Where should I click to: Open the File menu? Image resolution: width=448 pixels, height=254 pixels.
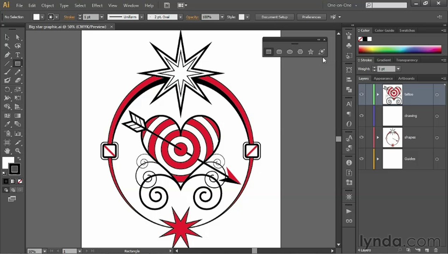[19, 5]
